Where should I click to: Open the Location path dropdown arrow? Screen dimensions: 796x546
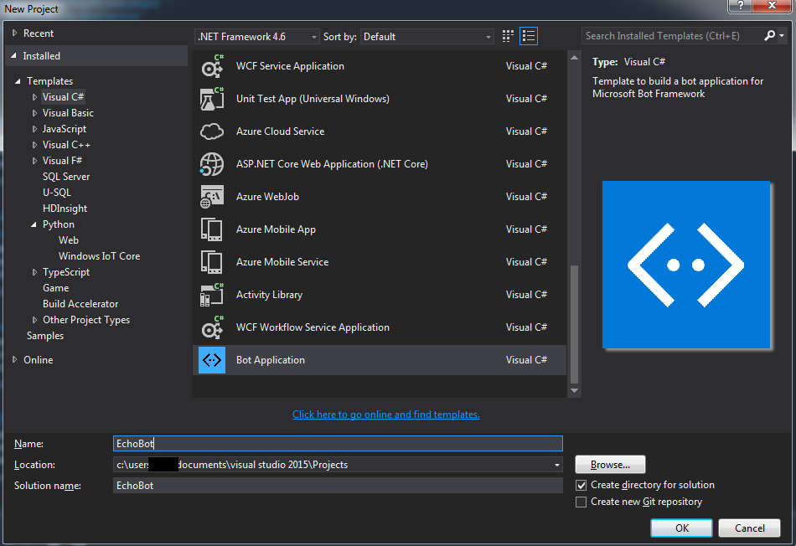pyautogui.click(x=557, y=465)
